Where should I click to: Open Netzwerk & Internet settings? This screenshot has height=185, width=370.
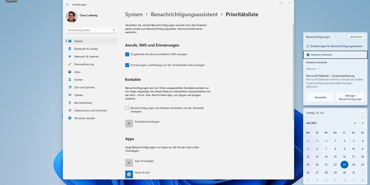tap(92, 57)
